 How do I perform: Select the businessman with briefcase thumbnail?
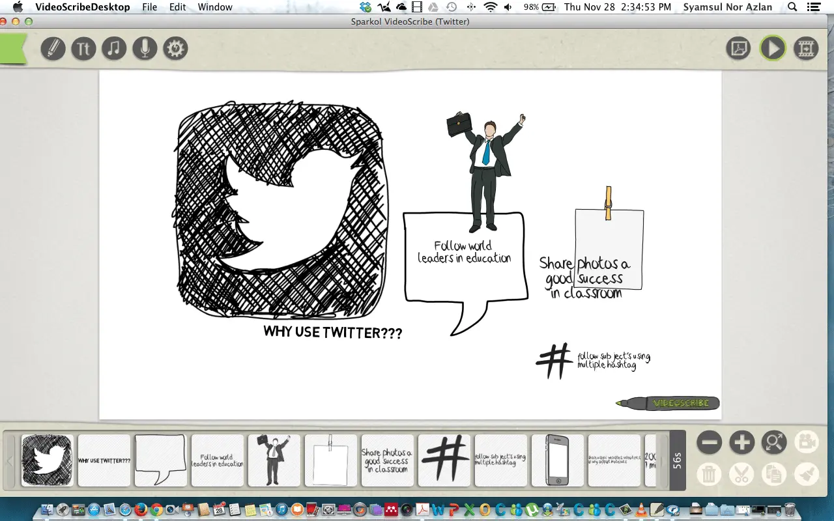point(274,460)
